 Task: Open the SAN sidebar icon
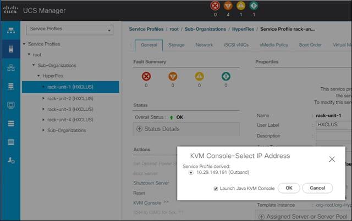(x=11, y=86)
